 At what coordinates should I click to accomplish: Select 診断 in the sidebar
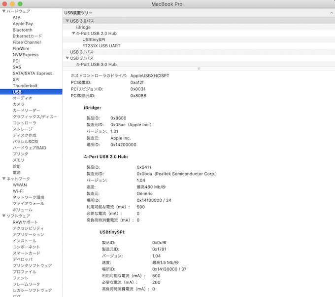coord(17,166)
